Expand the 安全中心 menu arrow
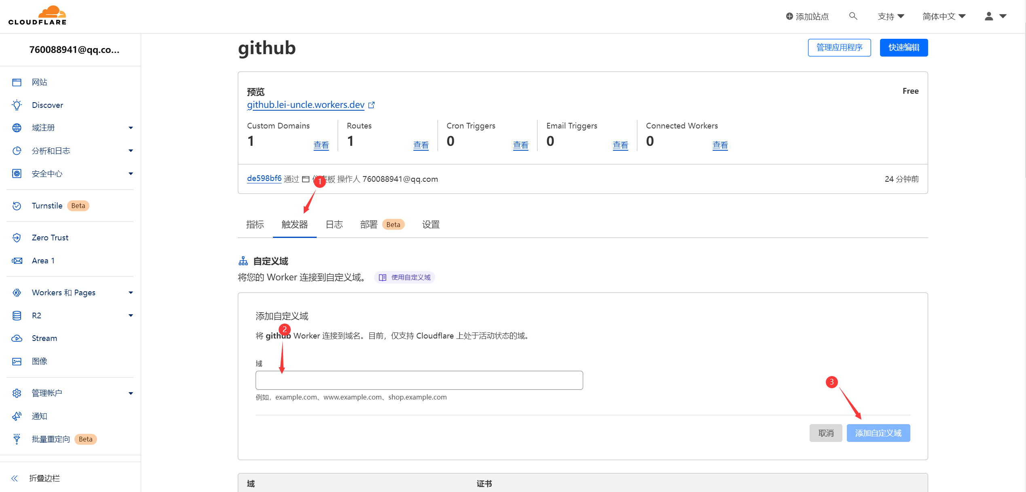 point(131,174)
